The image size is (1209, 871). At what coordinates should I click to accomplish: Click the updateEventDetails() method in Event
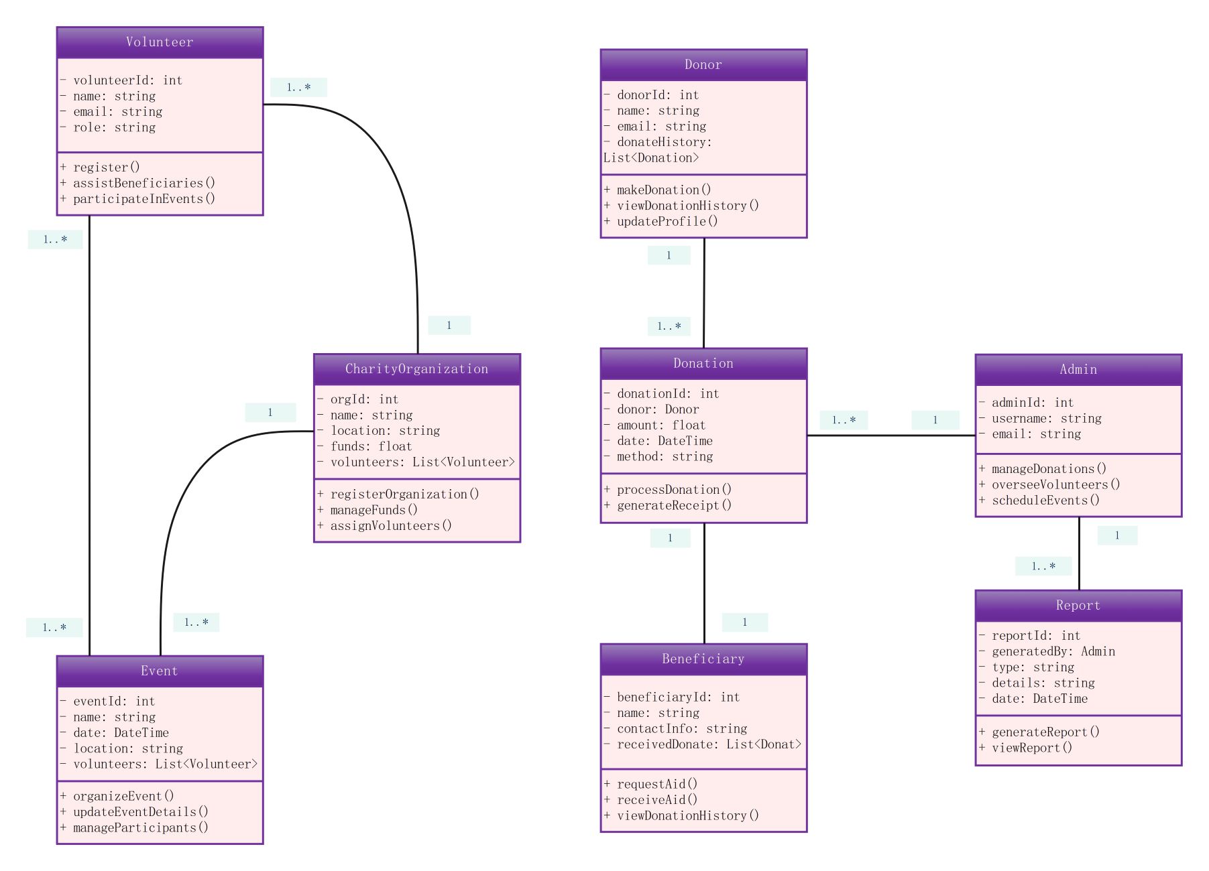(140, 811)
